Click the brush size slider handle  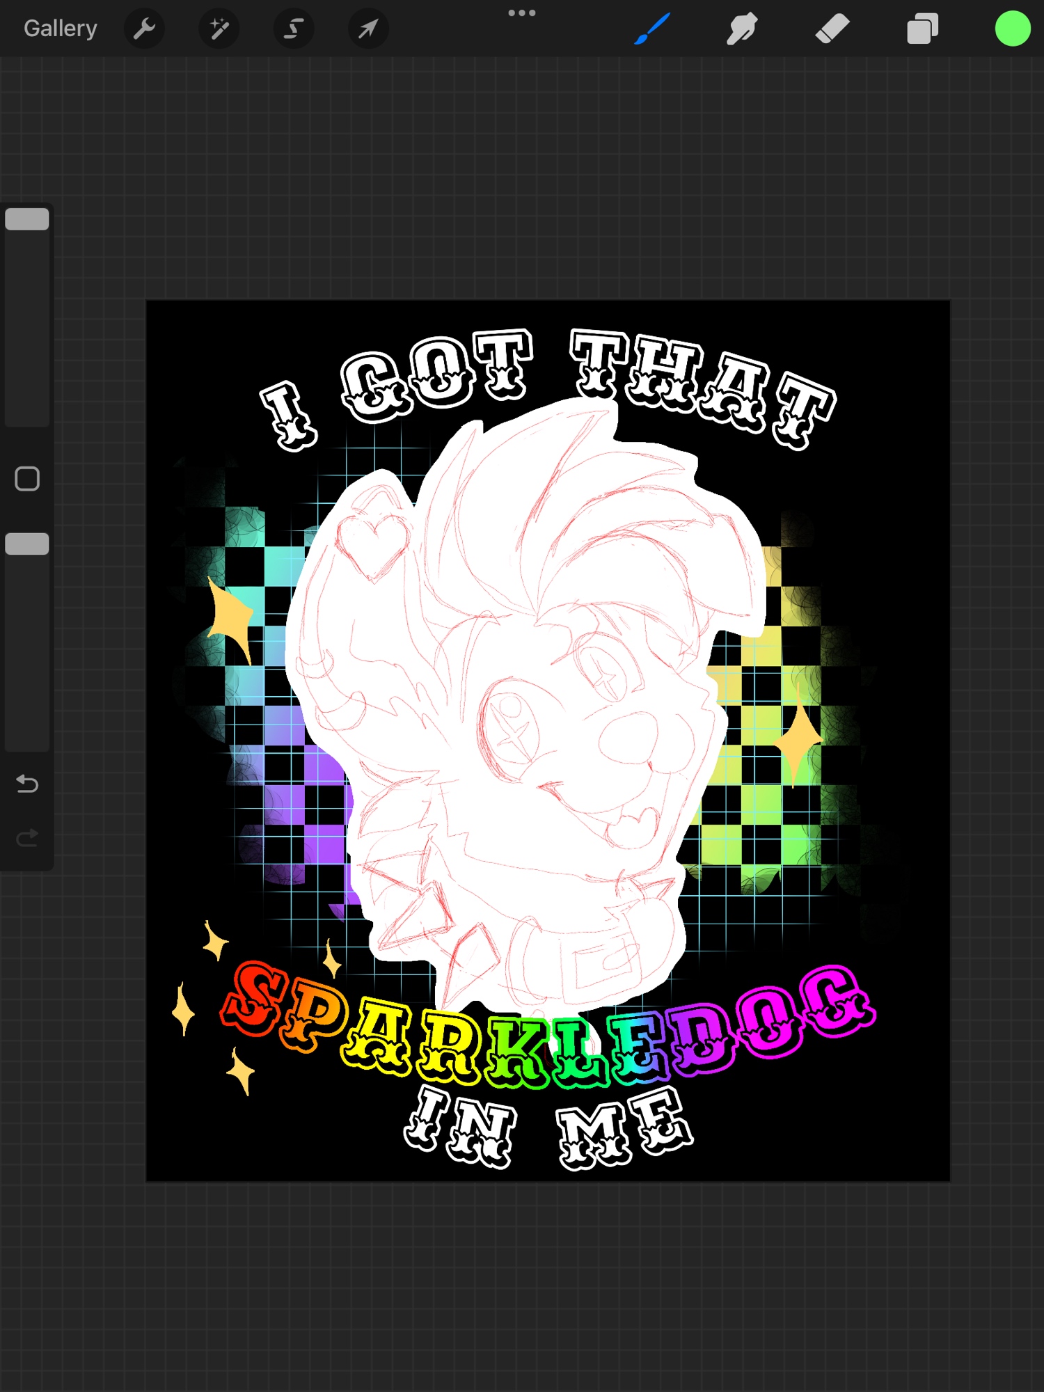27,219
